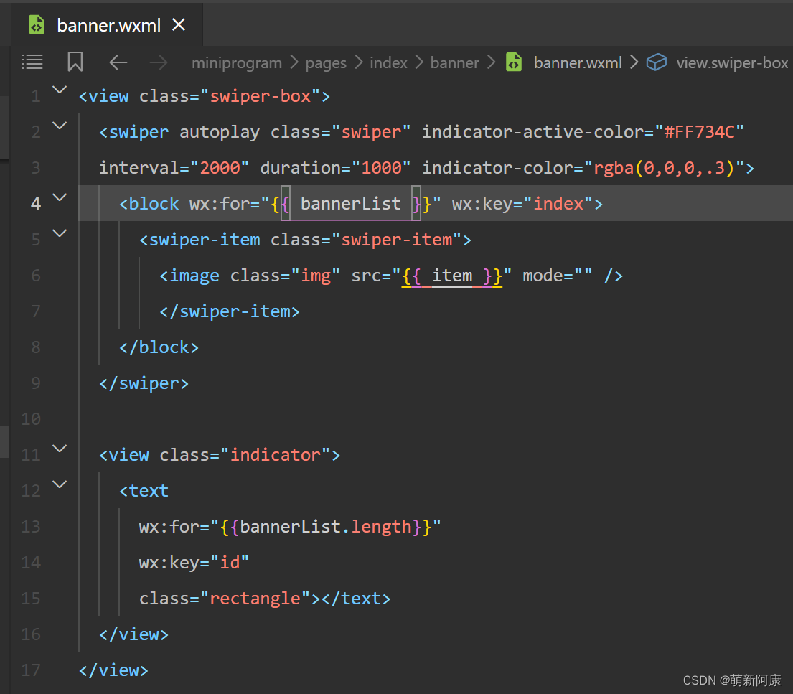793x694 pixels.
Task: Collapse the indicator view fold at line 11
Action: click(60, 449)
